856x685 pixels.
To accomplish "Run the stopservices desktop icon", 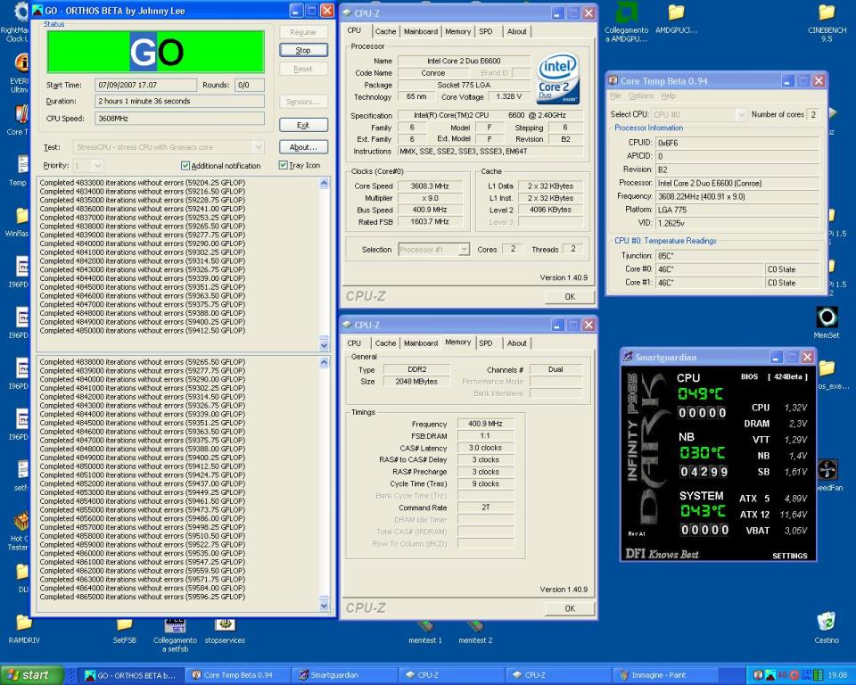I will coord(225,631).
